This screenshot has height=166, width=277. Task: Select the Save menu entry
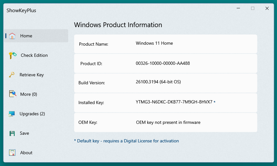(x=24, y=133)
